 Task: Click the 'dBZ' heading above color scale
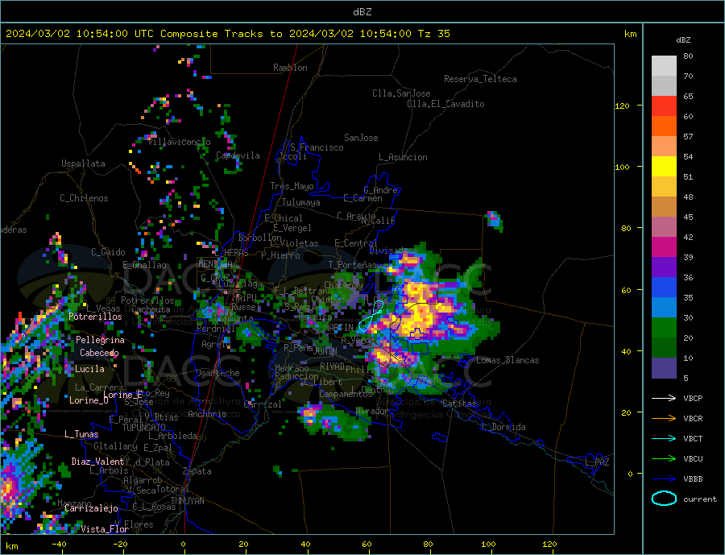tap(683, 40)
